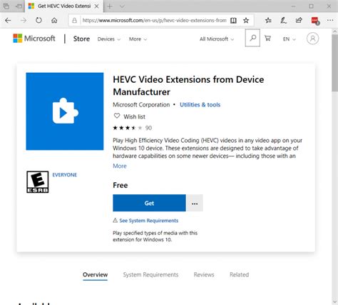Switch to the Reviews tab
The width and height of the screenshot is (338, 305).
(204, 275)
